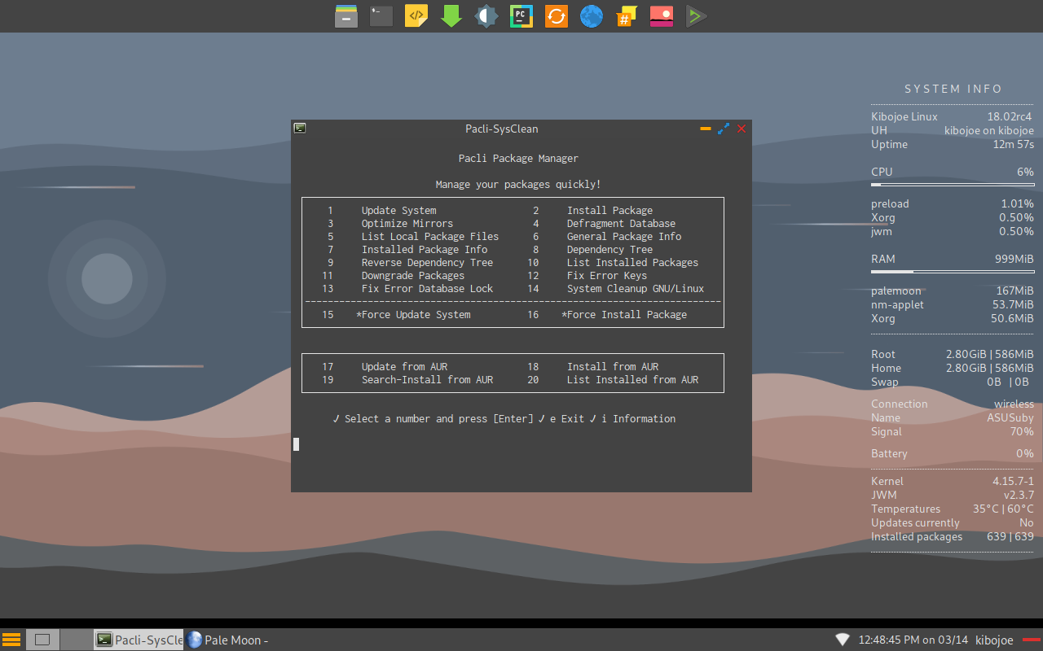1043x651 pixels.
Task: Click the orange sync update dock icon
Action: (x=557, y=16)
